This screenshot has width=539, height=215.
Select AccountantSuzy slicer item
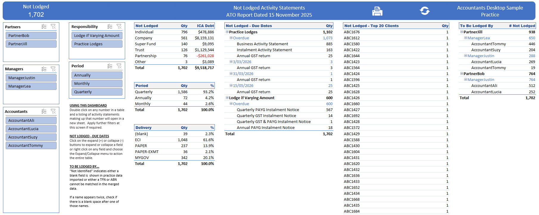tap(31, 137)
